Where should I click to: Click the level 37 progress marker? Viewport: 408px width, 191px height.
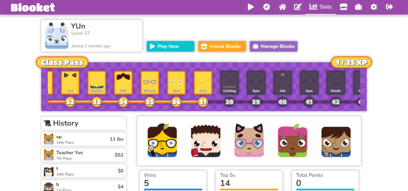(203, 102)
